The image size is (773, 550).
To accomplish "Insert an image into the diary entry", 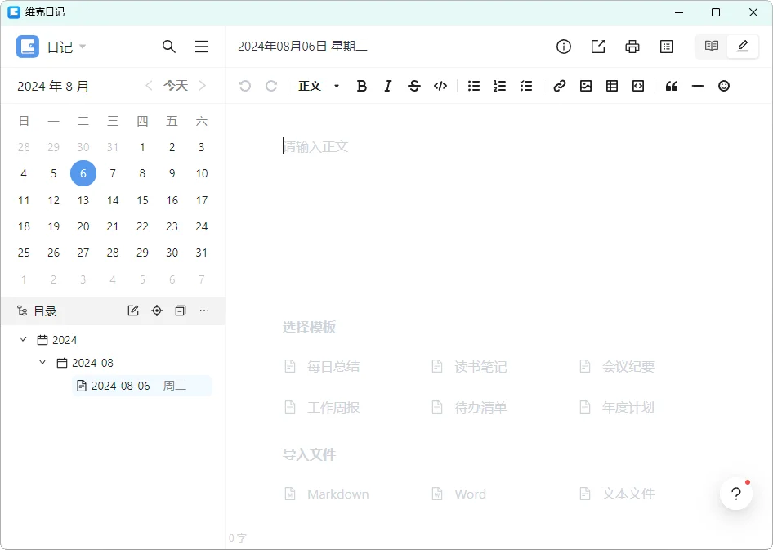I will [586, 86].
